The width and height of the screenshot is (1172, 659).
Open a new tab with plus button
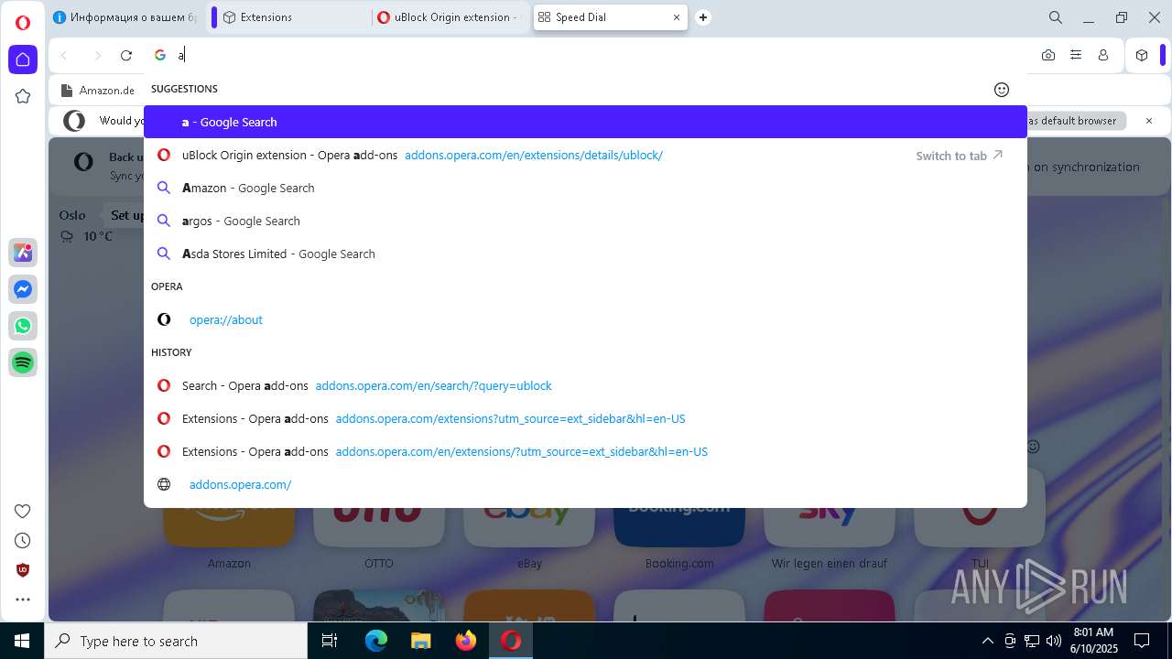coord(703,17)
